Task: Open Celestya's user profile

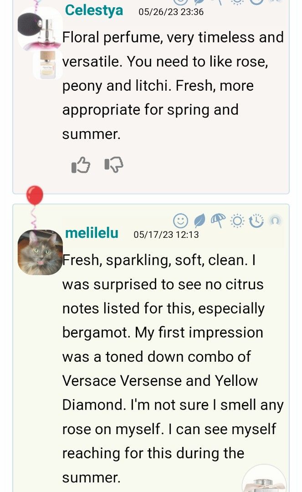Action: click(x=94, y=10)
